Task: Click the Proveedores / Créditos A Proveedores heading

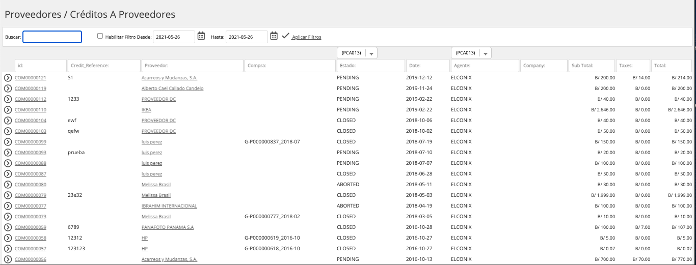Action: coord(90,15)
